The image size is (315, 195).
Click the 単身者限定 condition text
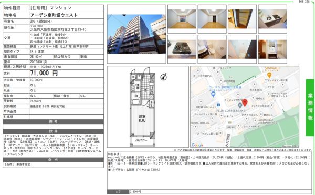click(23, 165)
